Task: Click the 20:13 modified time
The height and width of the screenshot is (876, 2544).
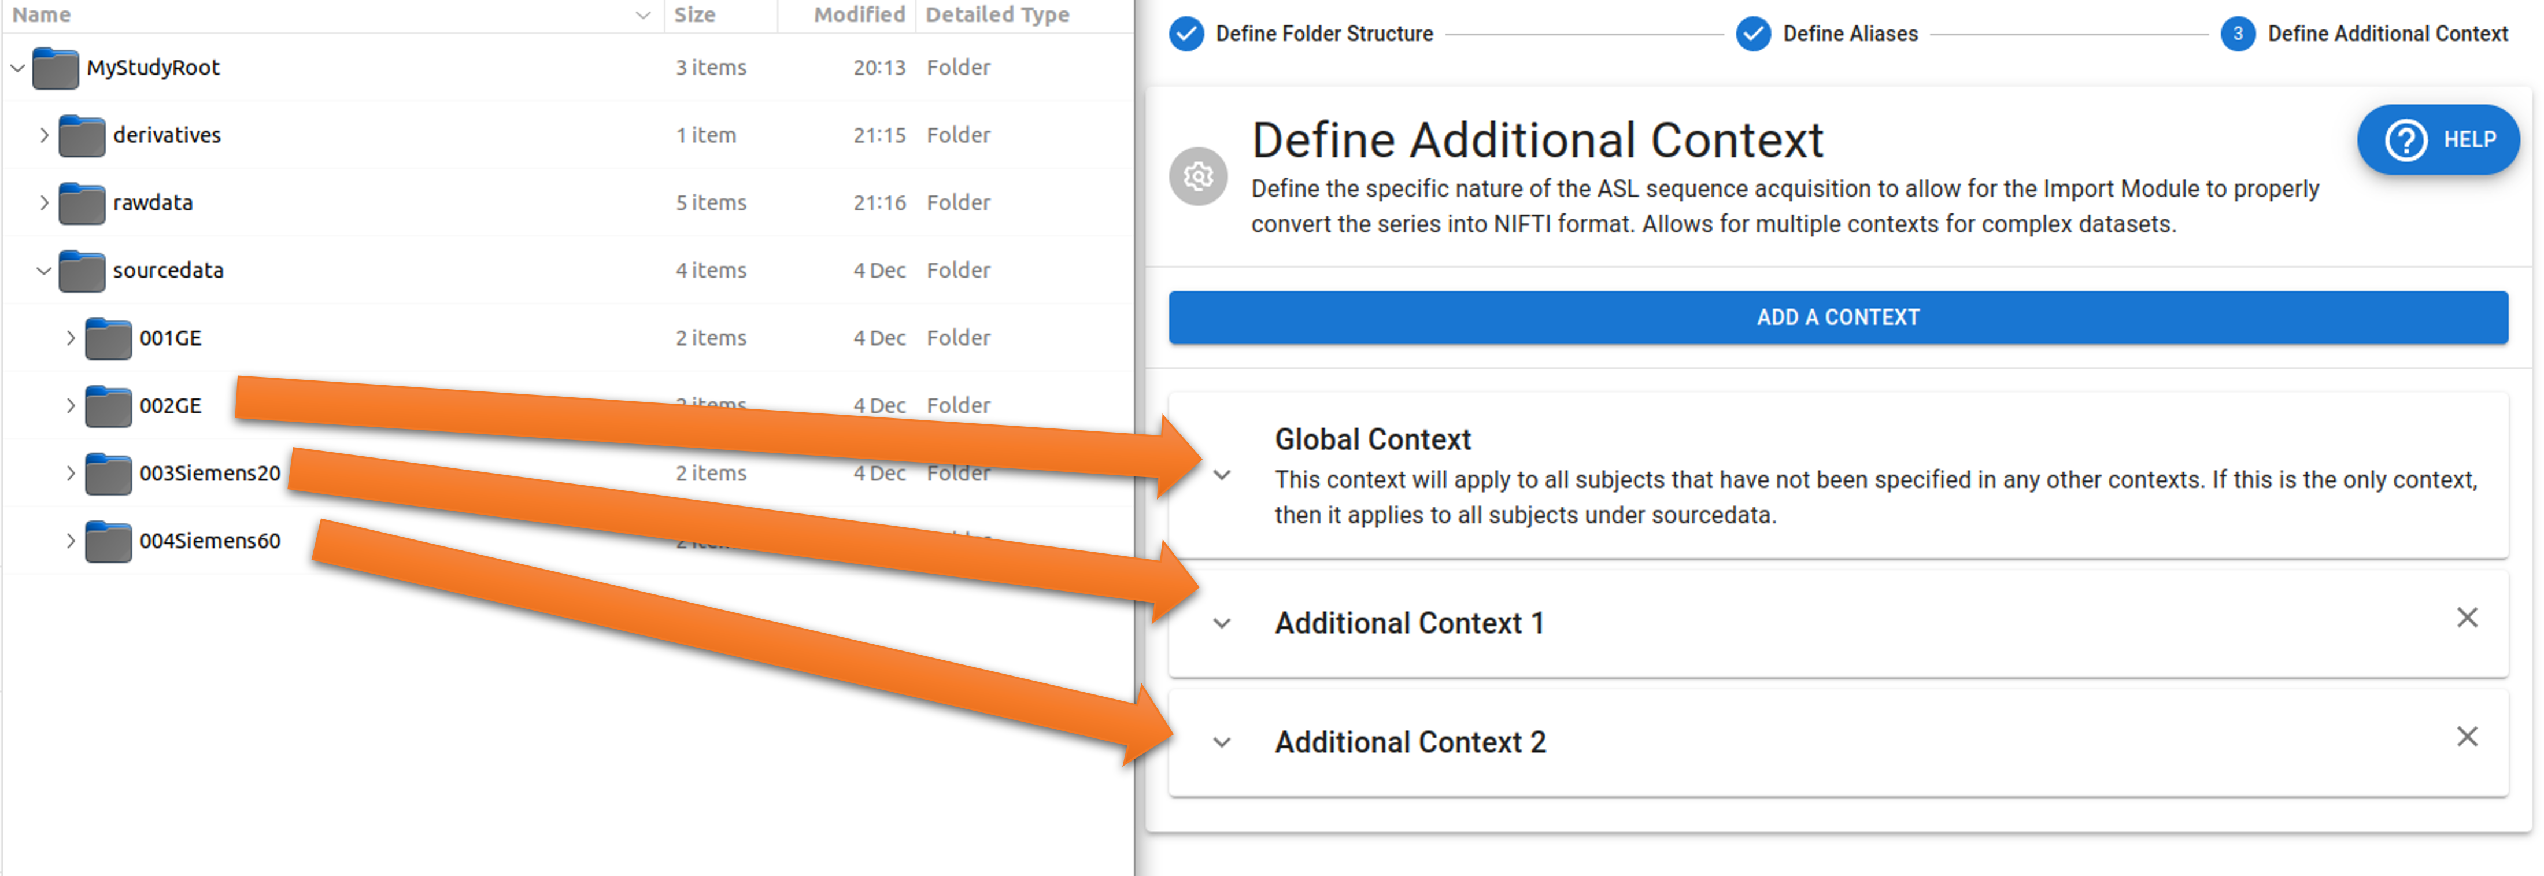Action: pyautogui.click(x=879, y=68)
